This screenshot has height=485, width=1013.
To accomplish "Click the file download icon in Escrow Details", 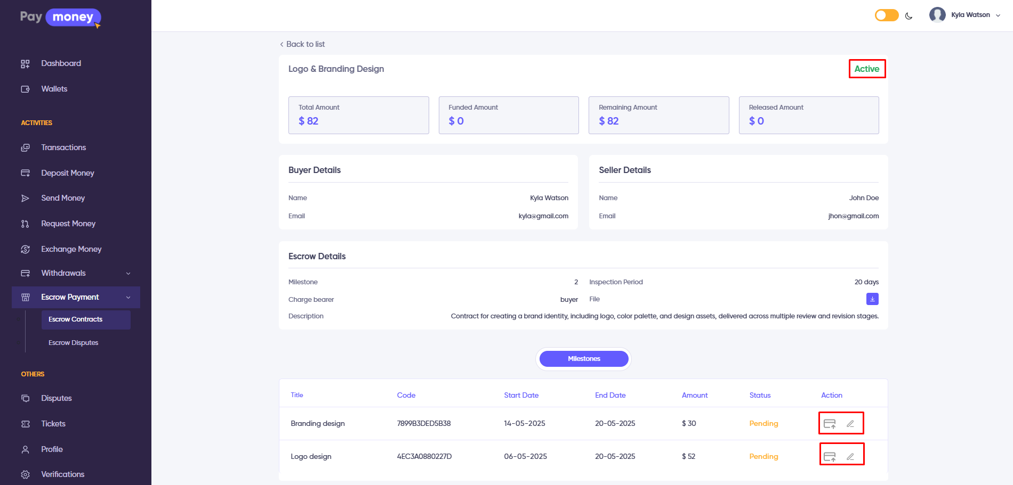I will pyautogui.click(x=872, y=299).
